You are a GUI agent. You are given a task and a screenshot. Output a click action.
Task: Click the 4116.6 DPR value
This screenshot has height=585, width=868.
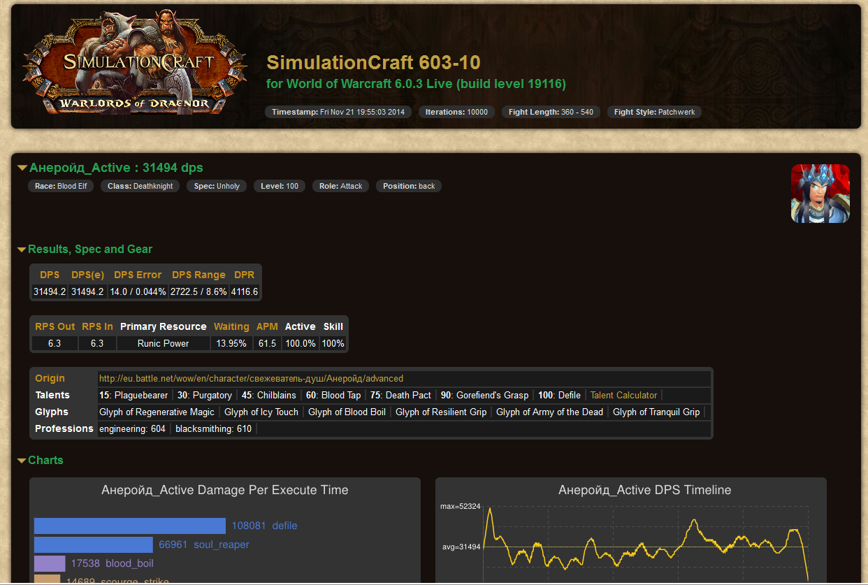[x=245, y=291]
